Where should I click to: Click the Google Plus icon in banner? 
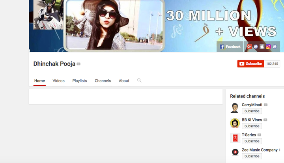tap(249, 47)
